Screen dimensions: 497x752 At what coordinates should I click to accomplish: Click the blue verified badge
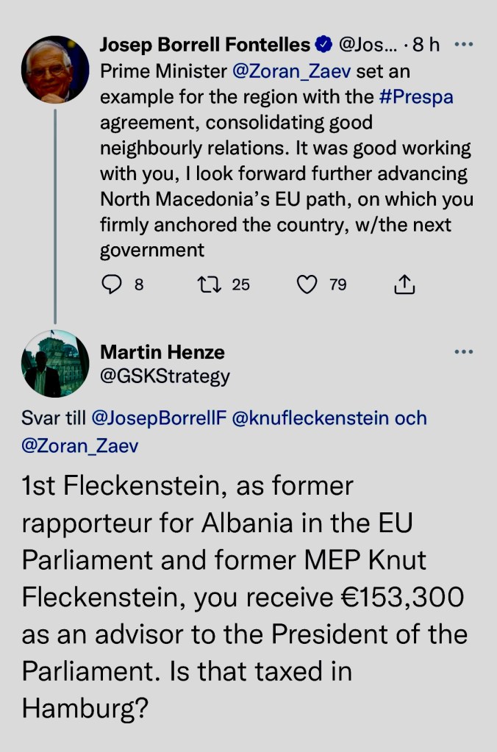(x=323, y=46)
